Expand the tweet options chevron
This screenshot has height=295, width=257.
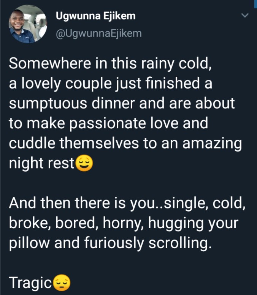(245, 15)
